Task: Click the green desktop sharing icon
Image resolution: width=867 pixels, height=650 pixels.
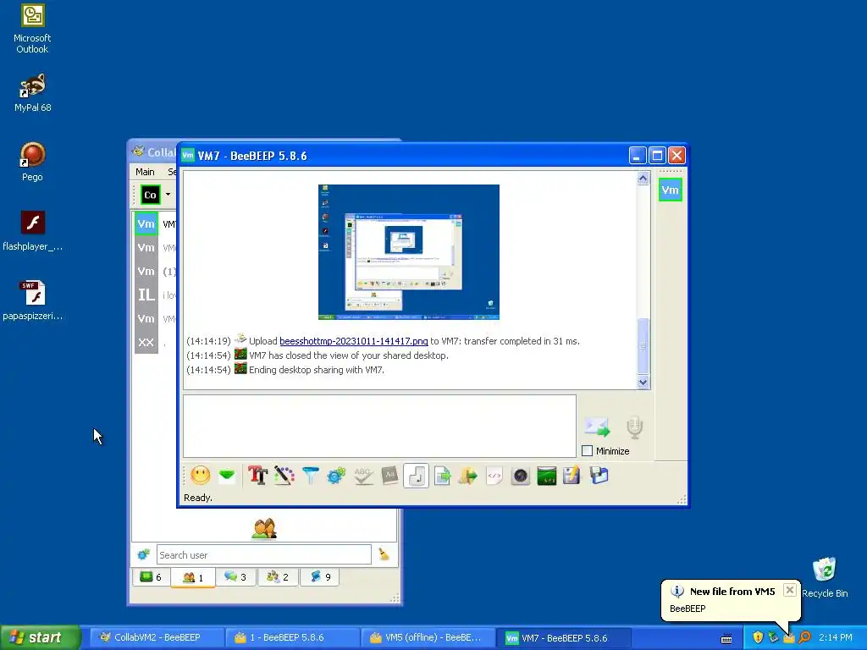Action: (546, 476)
